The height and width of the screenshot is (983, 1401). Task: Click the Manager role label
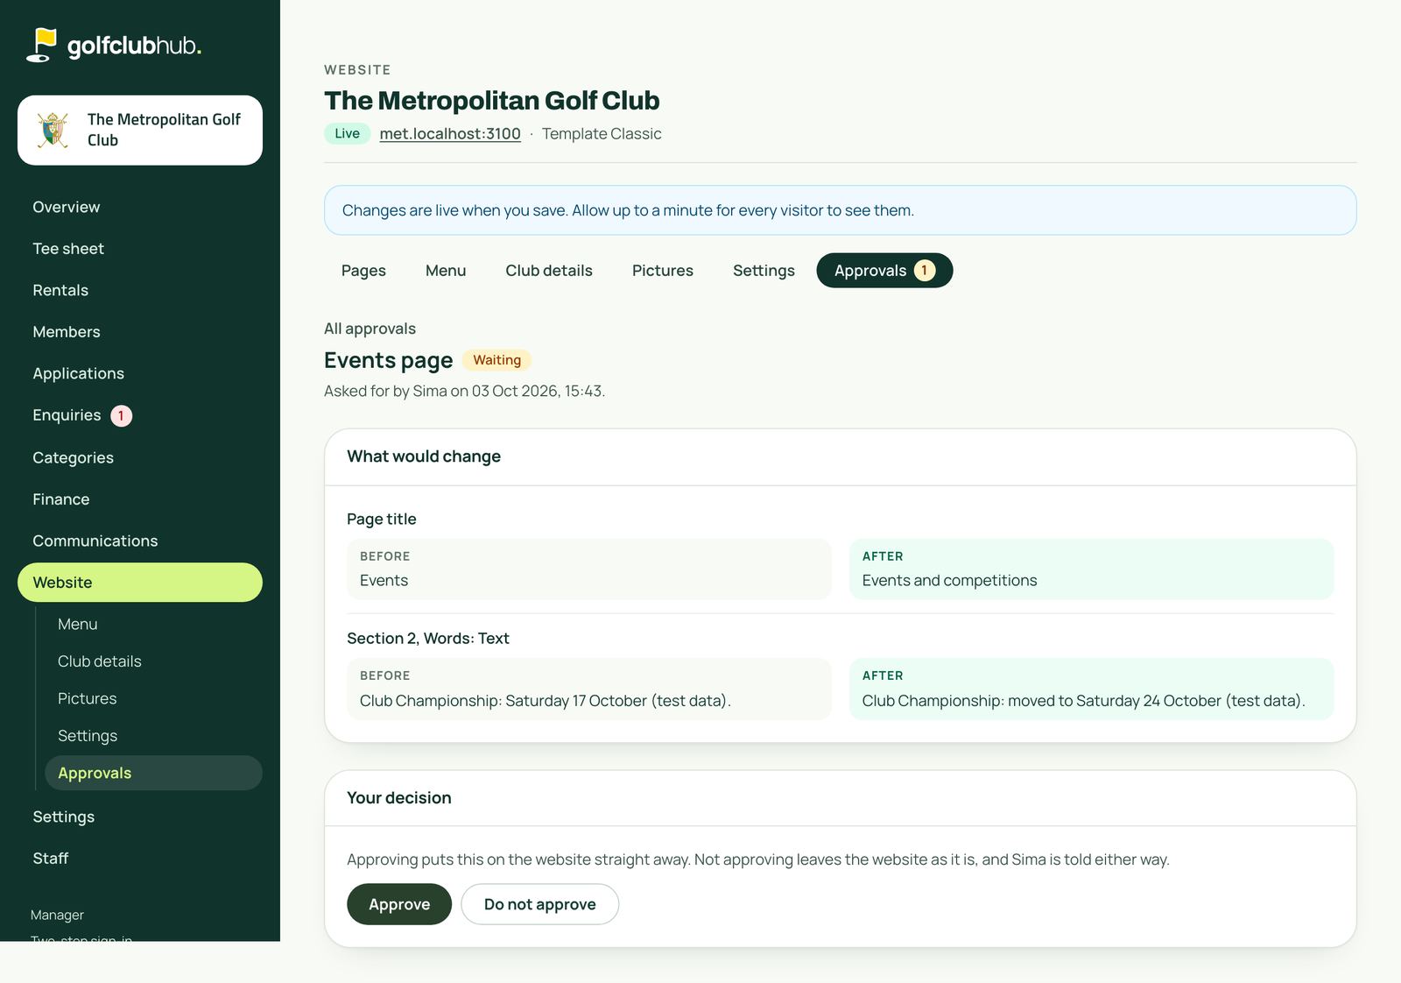pyautogui.click(x=57, y=915)
